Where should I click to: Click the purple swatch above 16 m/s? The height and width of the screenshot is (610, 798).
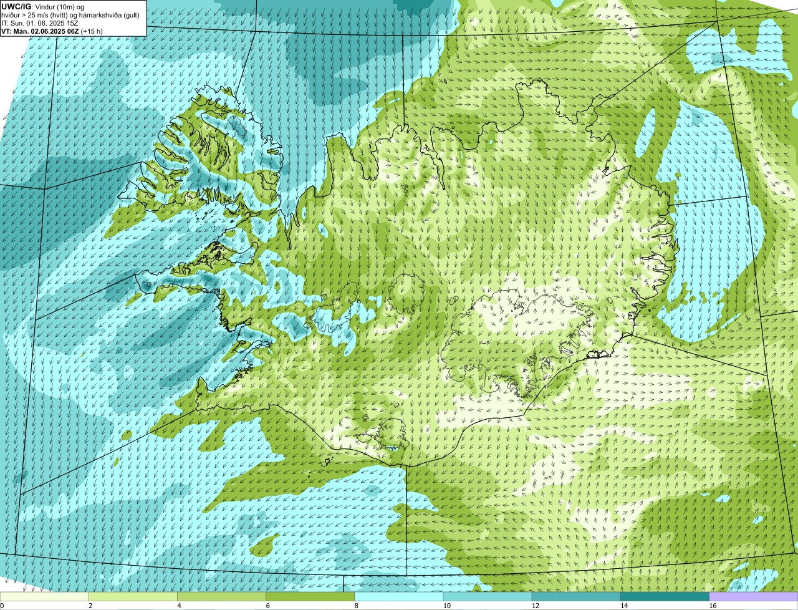[753, 597]
